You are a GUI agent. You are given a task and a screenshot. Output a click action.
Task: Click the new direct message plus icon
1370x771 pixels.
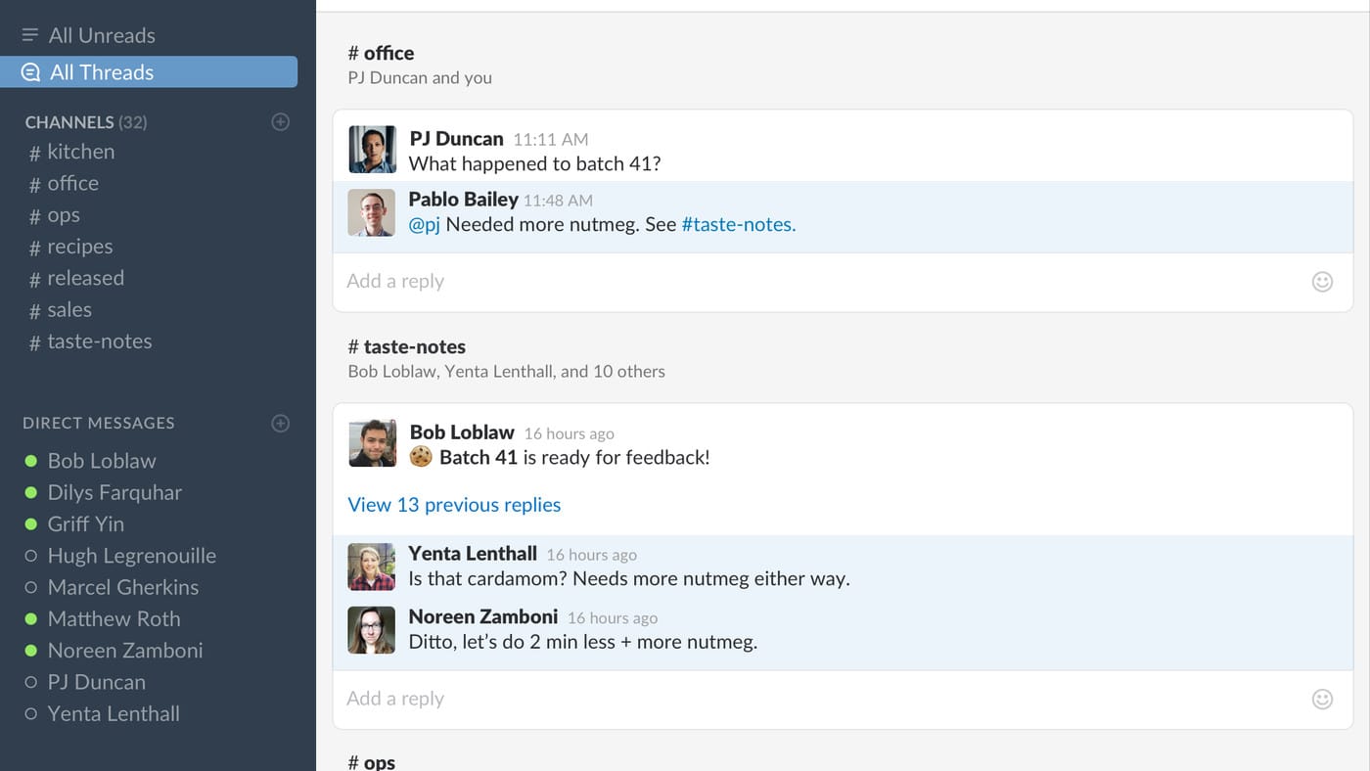281,424
